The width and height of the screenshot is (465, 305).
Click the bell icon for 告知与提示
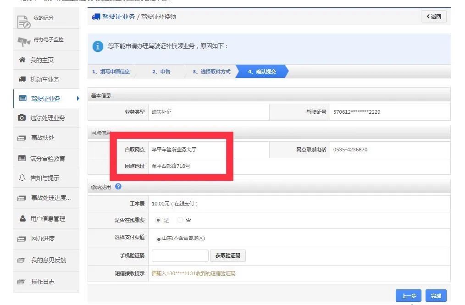(x=22, y=178)
